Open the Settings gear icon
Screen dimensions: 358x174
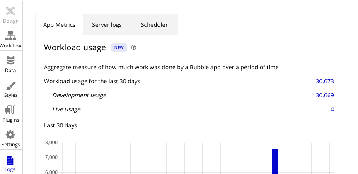coord(10,135)
